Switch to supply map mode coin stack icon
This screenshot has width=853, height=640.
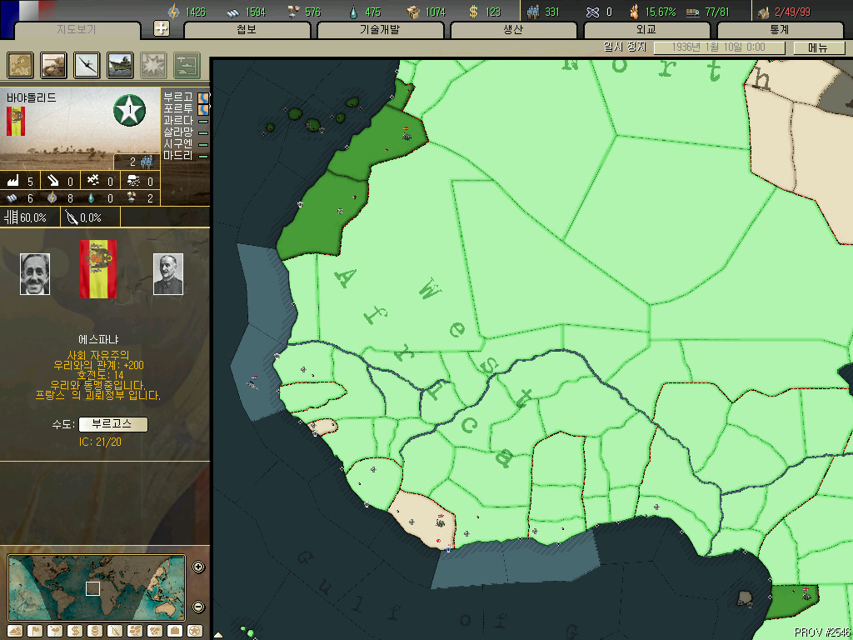95,631
